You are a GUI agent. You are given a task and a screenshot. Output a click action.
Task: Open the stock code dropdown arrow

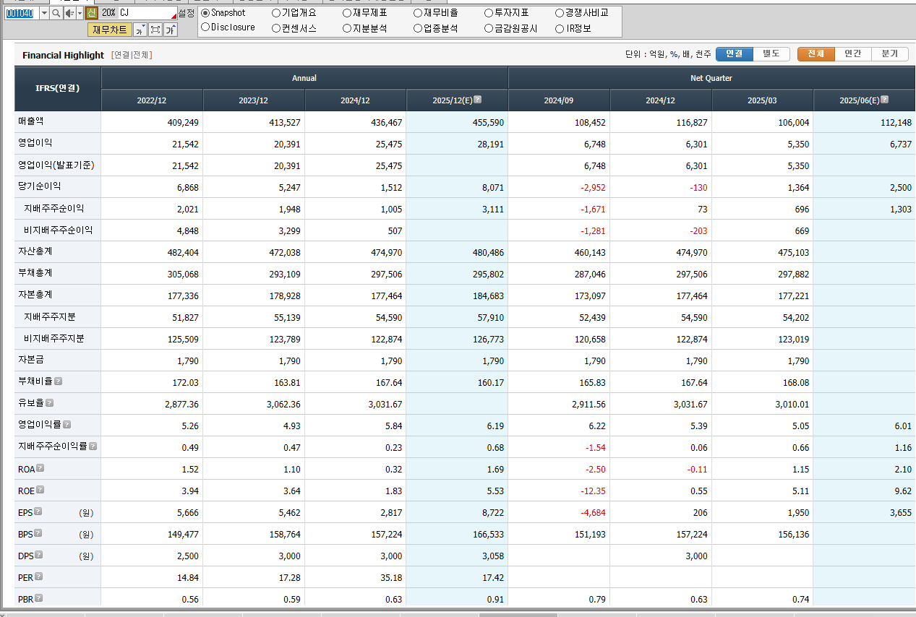(x=43, y=13)
